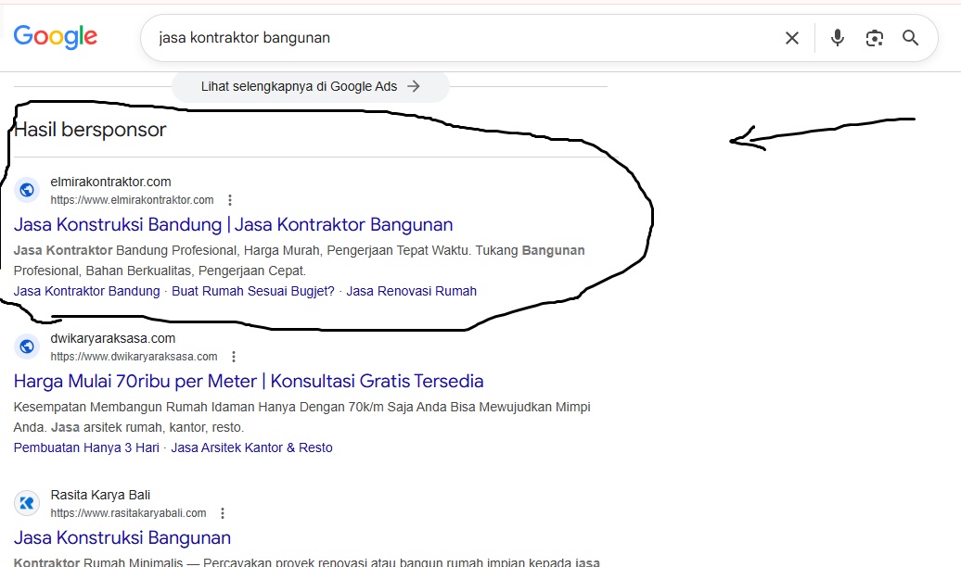This screenshot has height=567, width=961.
Task: Start voice search with microphone icon
Action: click(x=838, y=38)
